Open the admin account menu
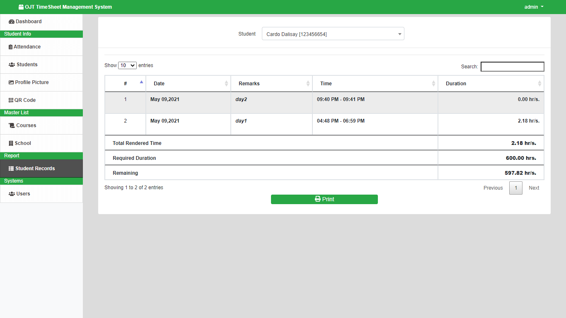The width and height of the screenshot is (566, 318). [534, 7]
